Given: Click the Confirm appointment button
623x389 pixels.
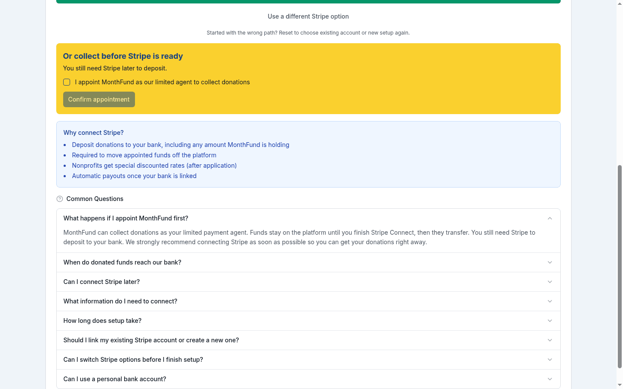Looking at the screenshot, I should pyautogui.click(x=99, y=99).
